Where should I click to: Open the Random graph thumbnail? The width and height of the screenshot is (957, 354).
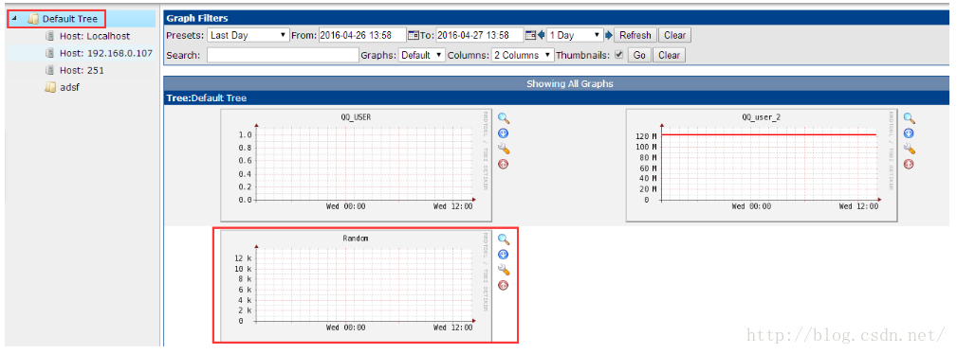[x=357, y=285]
